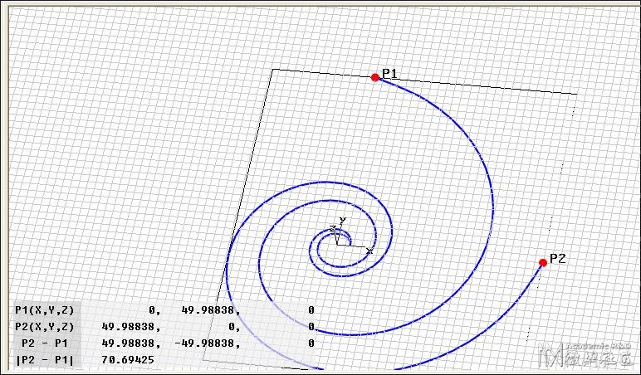
Task: Click the P2(X,Y,Z) row label
Action: (x=45, y=327)
